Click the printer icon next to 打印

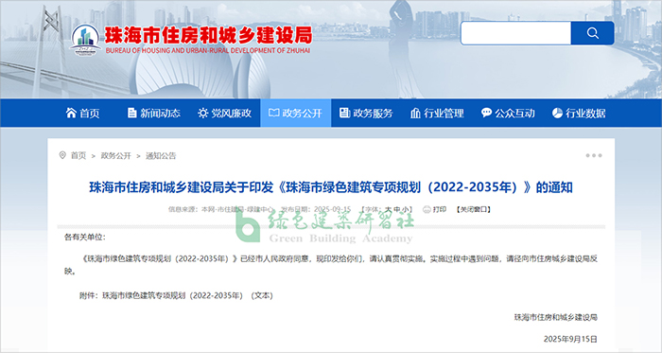427,209
